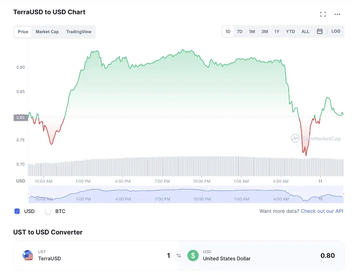Click the Want more data? text
Viewport: 352px width, 275px height.
279,211
